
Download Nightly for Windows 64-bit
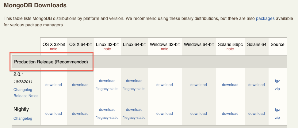coord(199,114)
